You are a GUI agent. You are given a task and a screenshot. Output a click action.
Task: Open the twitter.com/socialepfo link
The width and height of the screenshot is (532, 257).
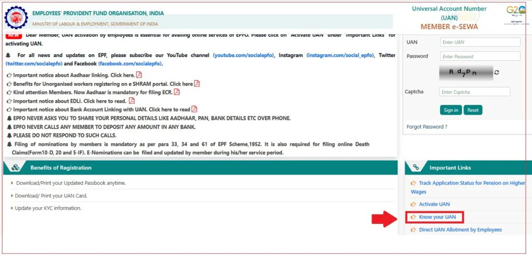(x=34, y=63)
